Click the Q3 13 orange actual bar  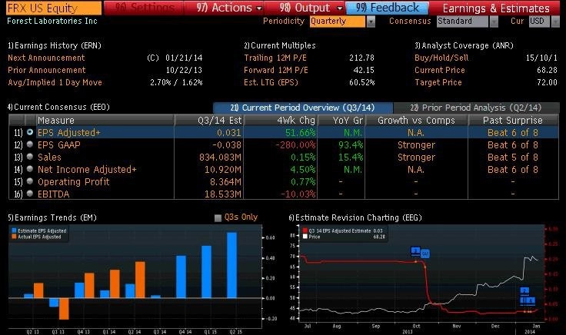coord(64,309)
